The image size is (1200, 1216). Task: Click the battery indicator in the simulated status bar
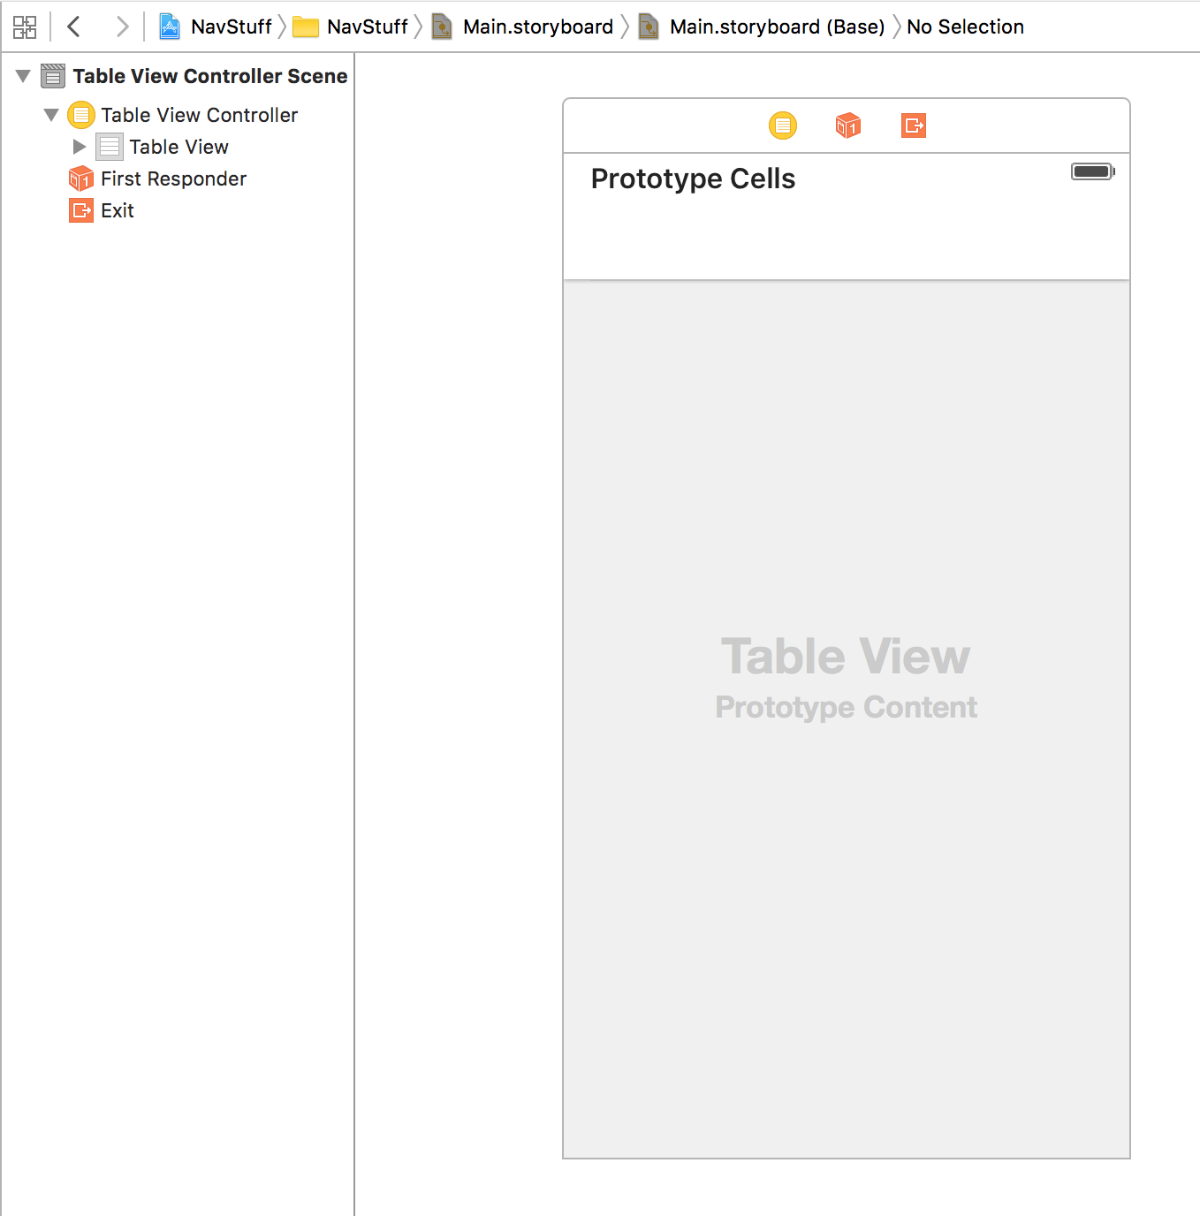1093,170
